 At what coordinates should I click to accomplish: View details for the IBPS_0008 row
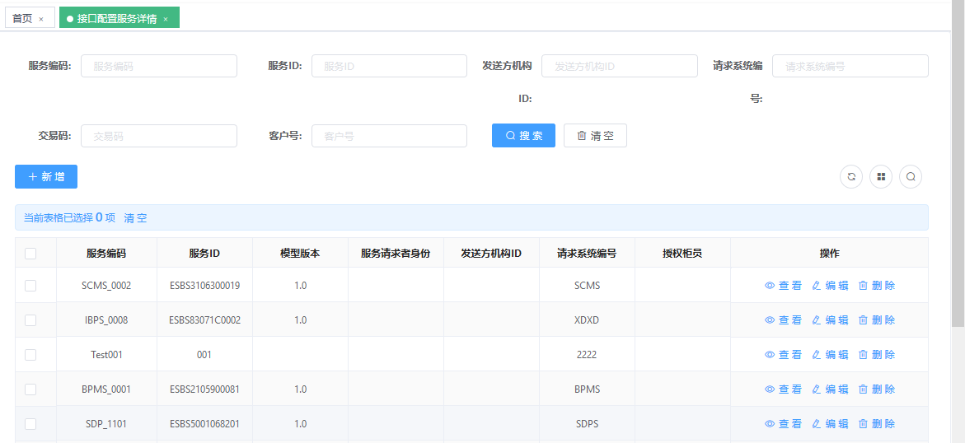(x=783, y=320)
